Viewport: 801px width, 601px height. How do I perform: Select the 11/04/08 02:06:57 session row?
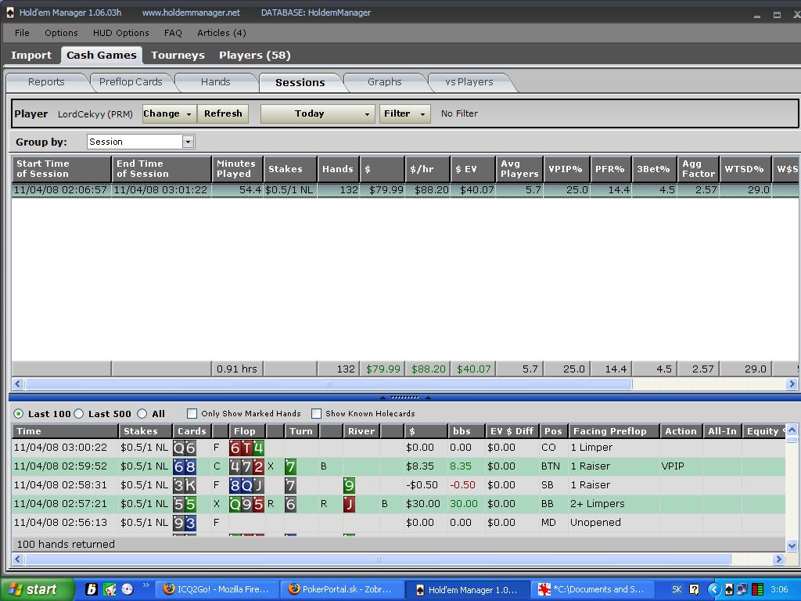[406, 190]
